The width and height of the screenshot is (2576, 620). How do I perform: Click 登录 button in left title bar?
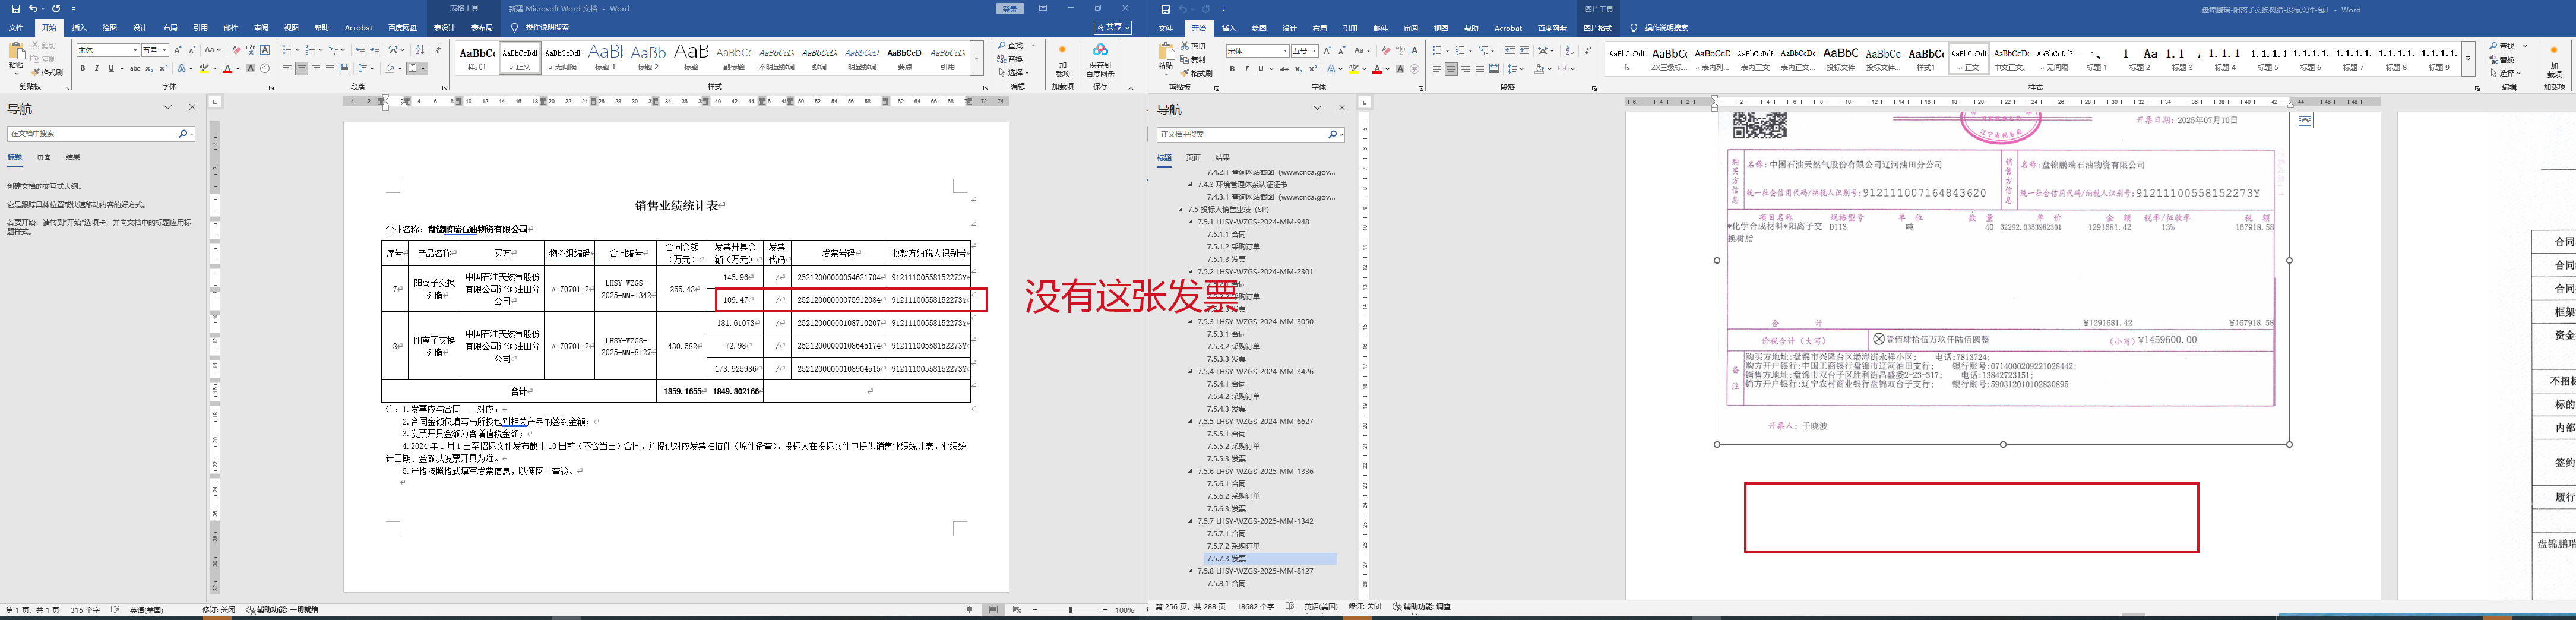1010,9
